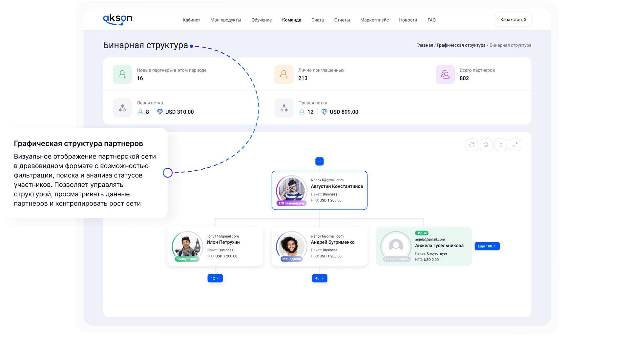Click the left branch hierarchy icon
Image resolution: width=630 pixels, height=339 pixels.
click(122, 108)
